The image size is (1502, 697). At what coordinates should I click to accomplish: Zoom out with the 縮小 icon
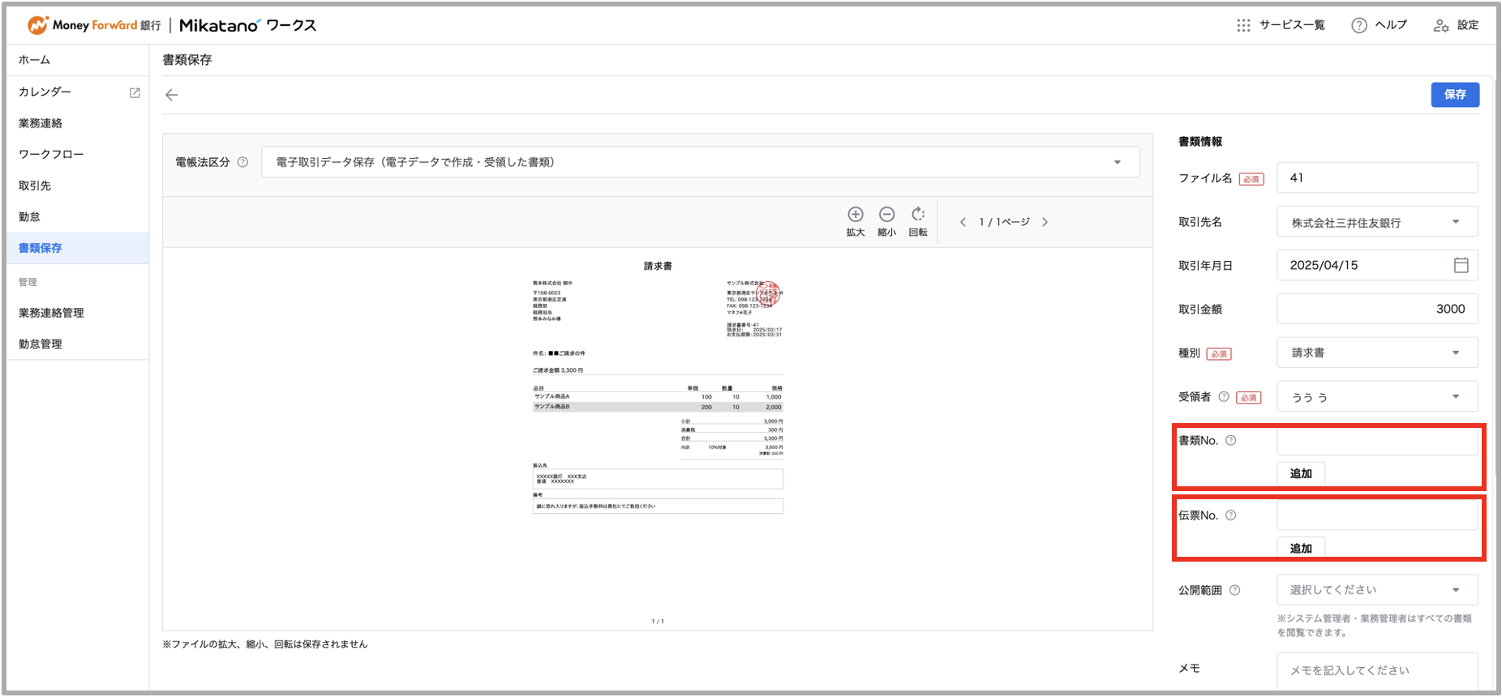887,214
